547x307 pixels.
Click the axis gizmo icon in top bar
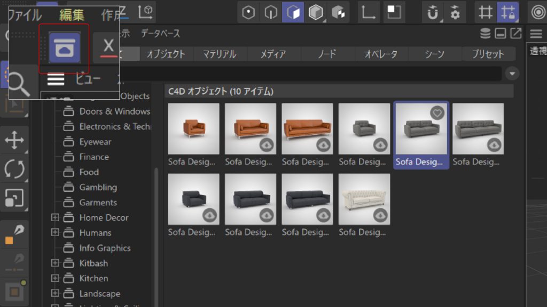point(368,12)
